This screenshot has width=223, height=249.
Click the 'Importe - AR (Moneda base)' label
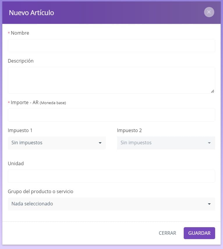(x=38, y=103)
